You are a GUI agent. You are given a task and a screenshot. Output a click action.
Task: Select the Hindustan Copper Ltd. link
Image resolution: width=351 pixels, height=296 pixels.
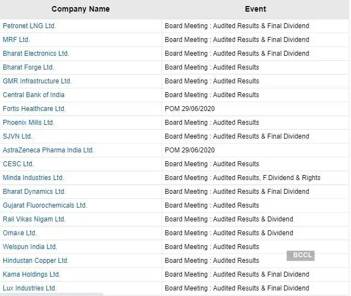pos(36,261)
